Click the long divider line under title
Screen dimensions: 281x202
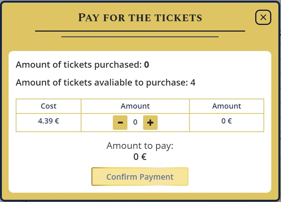click(140, 31)
